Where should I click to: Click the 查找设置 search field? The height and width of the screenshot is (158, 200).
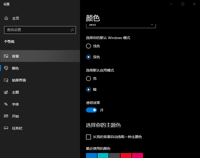[37, 30]
